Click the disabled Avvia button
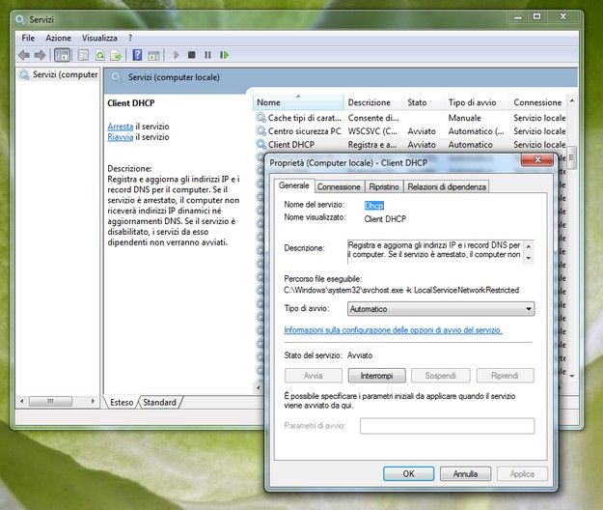Image resolution: width=603 pixels, height=510 pixels. click(x=313, y=376)
